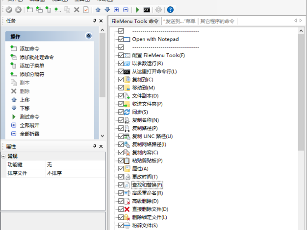Switch to "发送到..."菜单 tab

point(179,21)
